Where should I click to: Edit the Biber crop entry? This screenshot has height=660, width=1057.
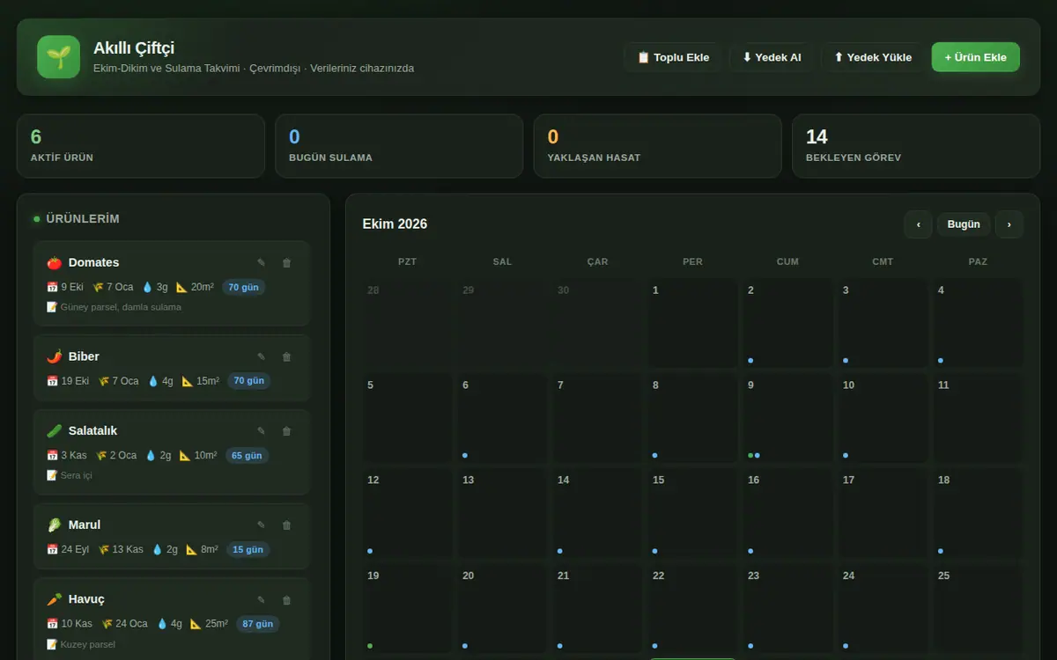pos(261,356)
